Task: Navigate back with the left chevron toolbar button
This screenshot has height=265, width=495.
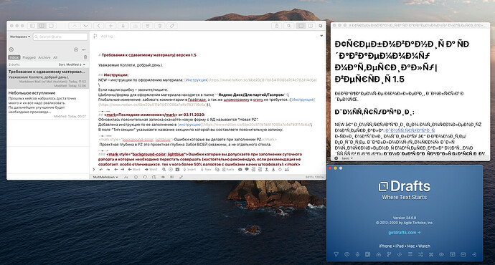Action: [98, 26]
